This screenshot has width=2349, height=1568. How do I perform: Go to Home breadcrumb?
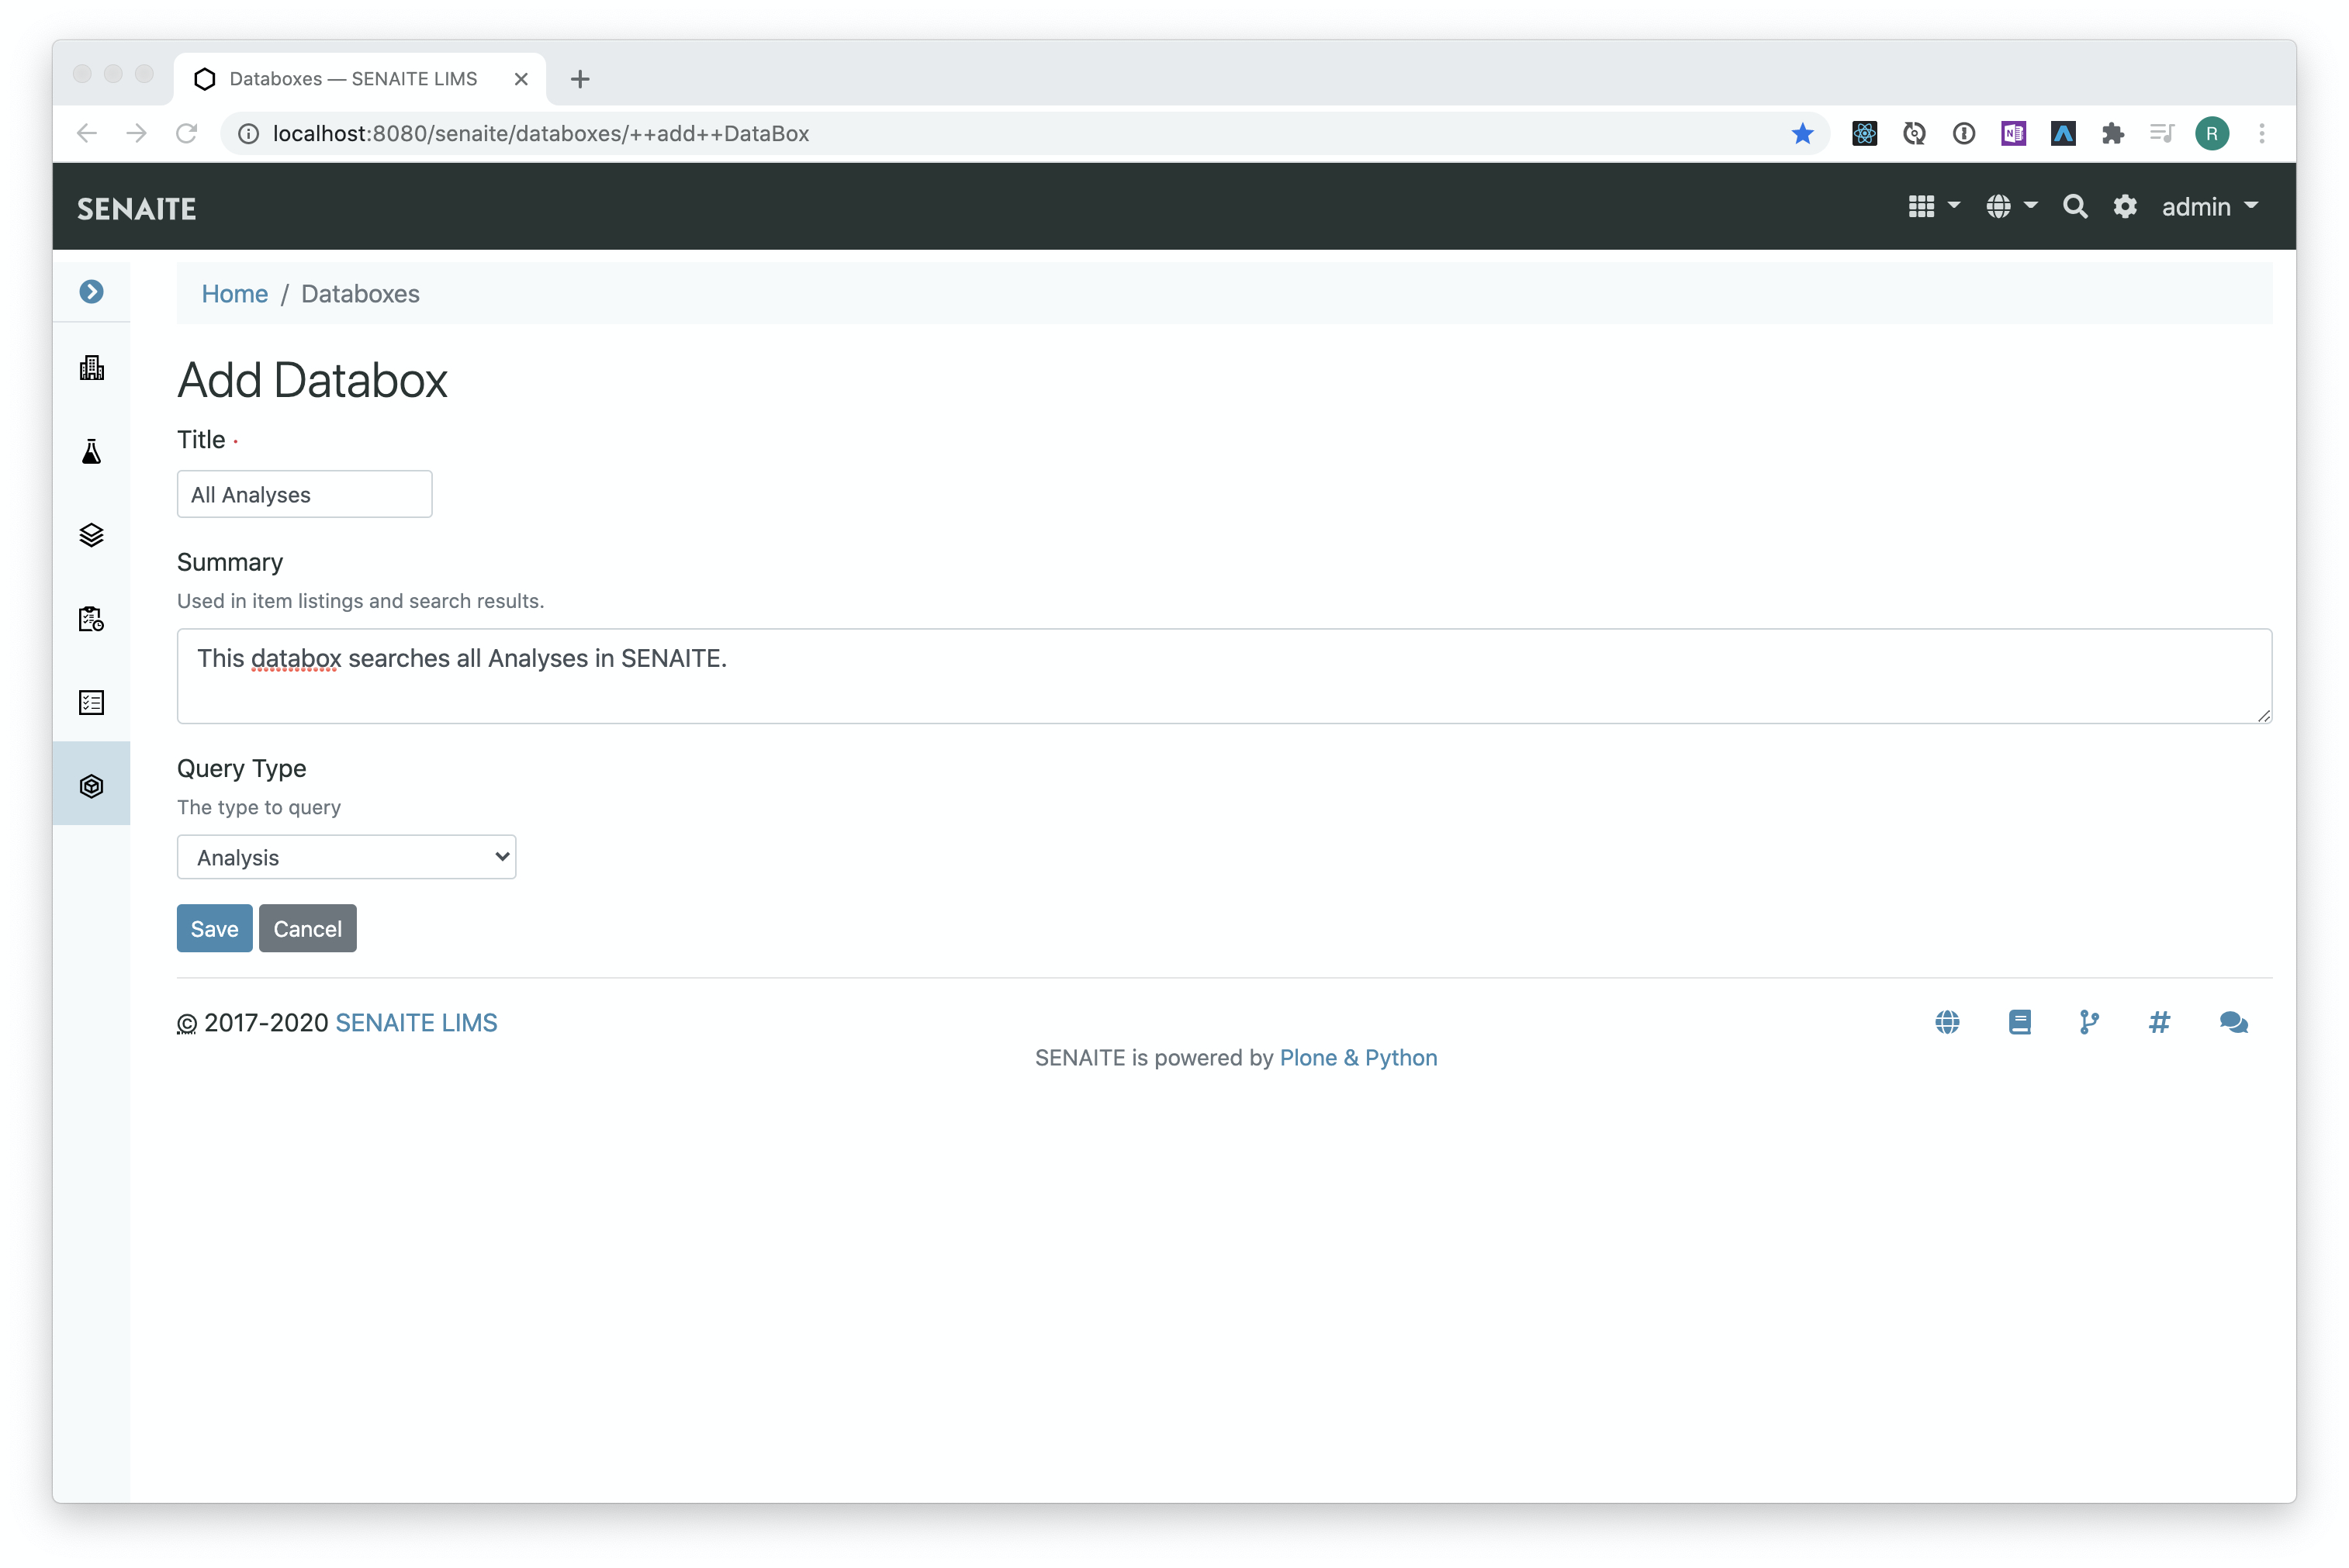point(234,294)
